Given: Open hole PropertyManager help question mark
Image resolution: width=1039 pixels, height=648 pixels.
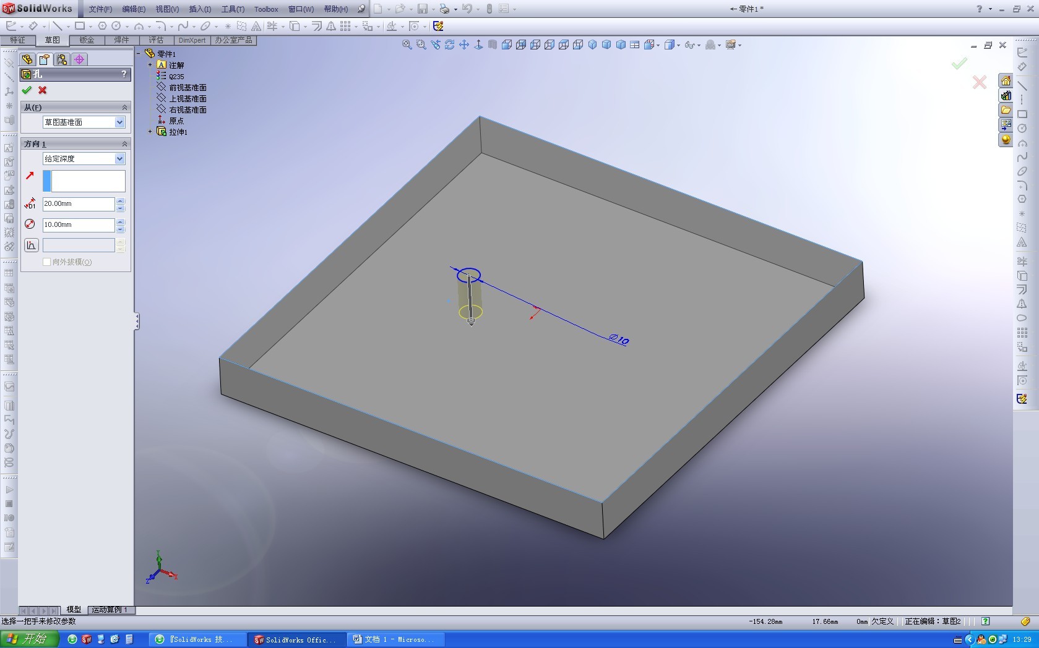Looking at the screenshot, I should [x=124, y=74].
